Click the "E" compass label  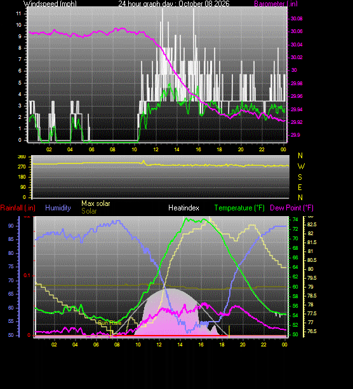tap(300, 188)
